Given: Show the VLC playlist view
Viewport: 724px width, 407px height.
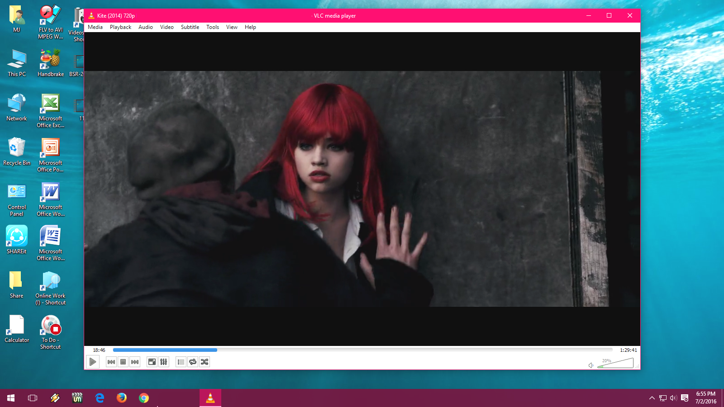Looking at the screenshot, I should pos(181,362).
